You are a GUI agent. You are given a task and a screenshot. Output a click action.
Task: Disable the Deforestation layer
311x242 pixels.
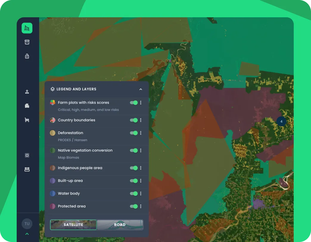(x=134, y=133)
